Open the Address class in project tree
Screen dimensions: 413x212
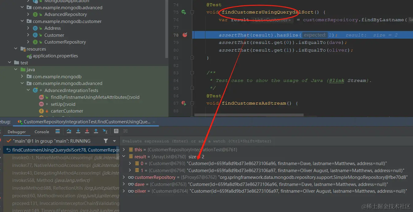click(x=52, y=28)
